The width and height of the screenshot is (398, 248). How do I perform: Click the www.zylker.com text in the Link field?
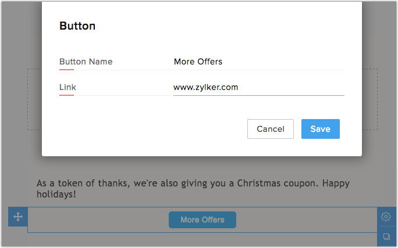point(205,88)
